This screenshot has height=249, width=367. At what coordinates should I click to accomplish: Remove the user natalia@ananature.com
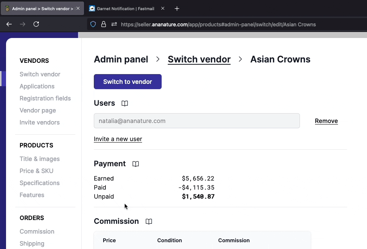[326, 121]
